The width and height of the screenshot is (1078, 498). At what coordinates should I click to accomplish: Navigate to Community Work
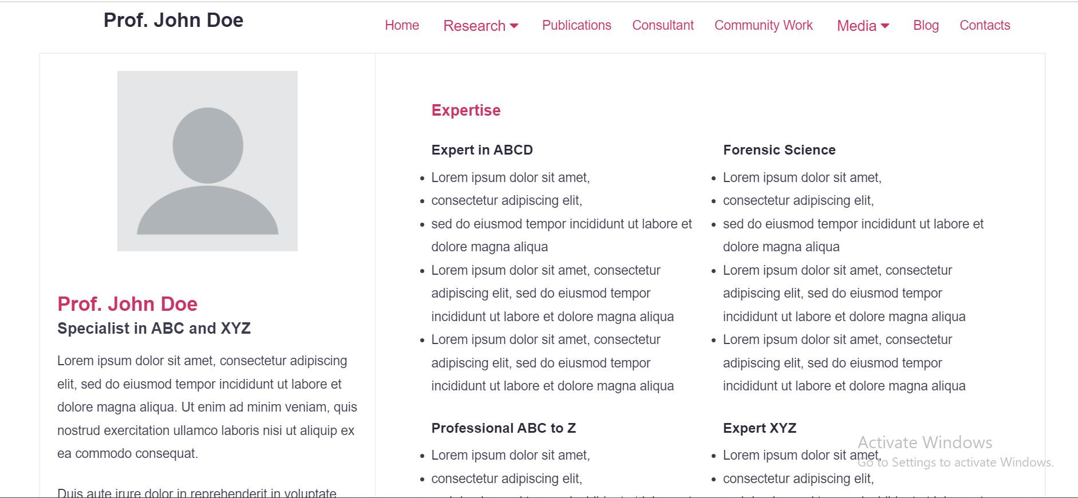pyautogui.click(x=763, y=25)
